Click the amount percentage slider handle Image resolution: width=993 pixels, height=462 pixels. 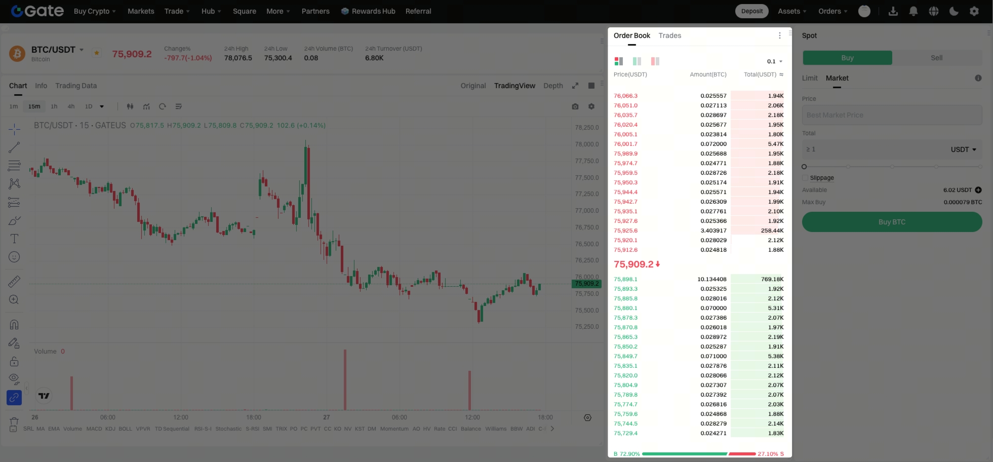point(804,167)
